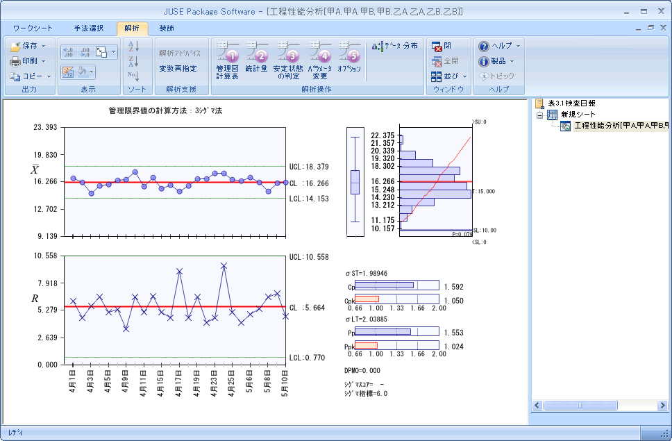Screen dimensions: 672x441
Task: Show the データ分布 chart
Action: click(395, 46)
